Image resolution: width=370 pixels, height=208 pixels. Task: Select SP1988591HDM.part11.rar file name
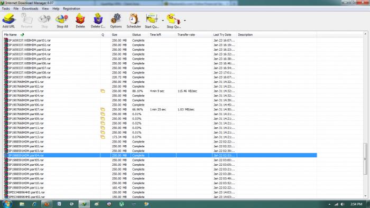[26, 188]
